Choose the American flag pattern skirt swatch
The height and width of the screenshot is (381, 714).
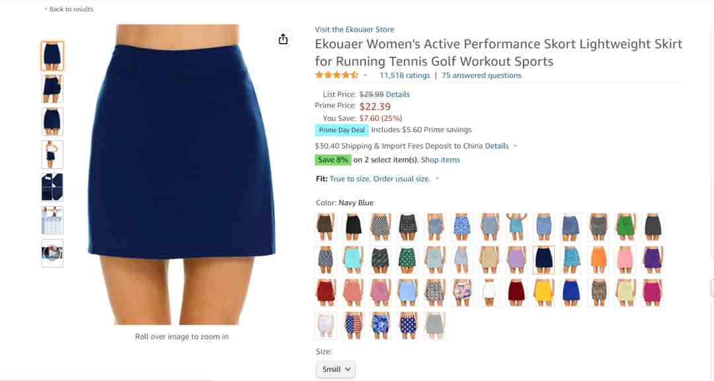pos(353,326)
